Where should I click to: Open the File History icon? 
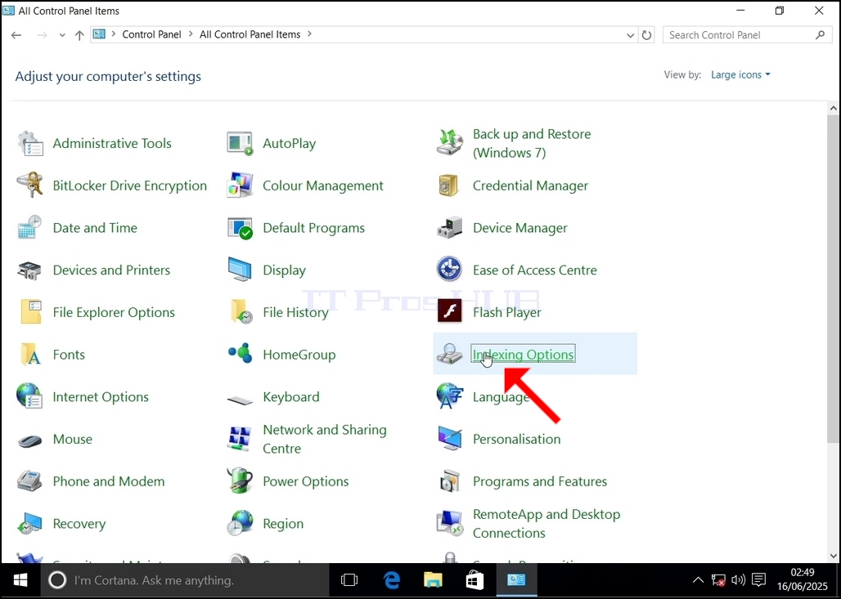(241, 312)
